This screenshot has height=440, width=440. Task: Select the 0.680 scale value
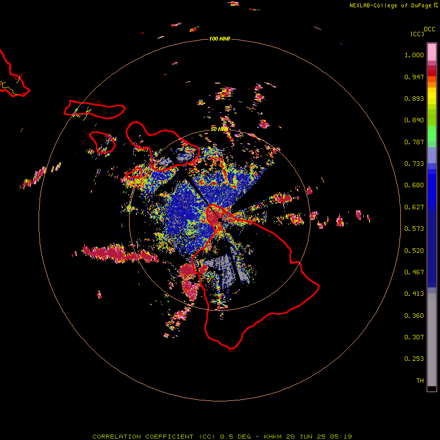pyautogui.click(x=414, y=185)
